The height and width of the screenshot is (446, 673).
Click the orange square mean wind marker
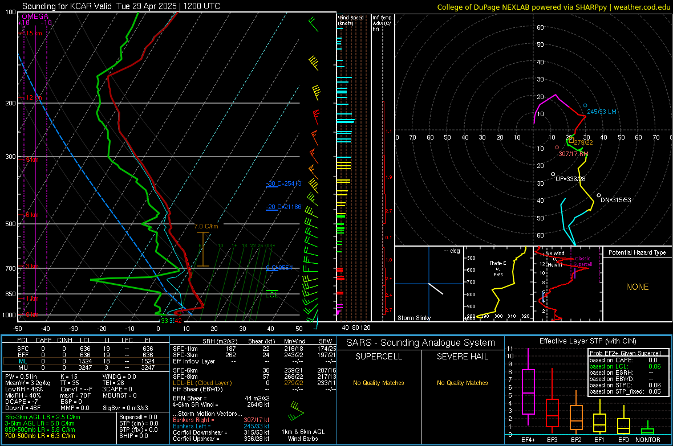coord(571,140)
